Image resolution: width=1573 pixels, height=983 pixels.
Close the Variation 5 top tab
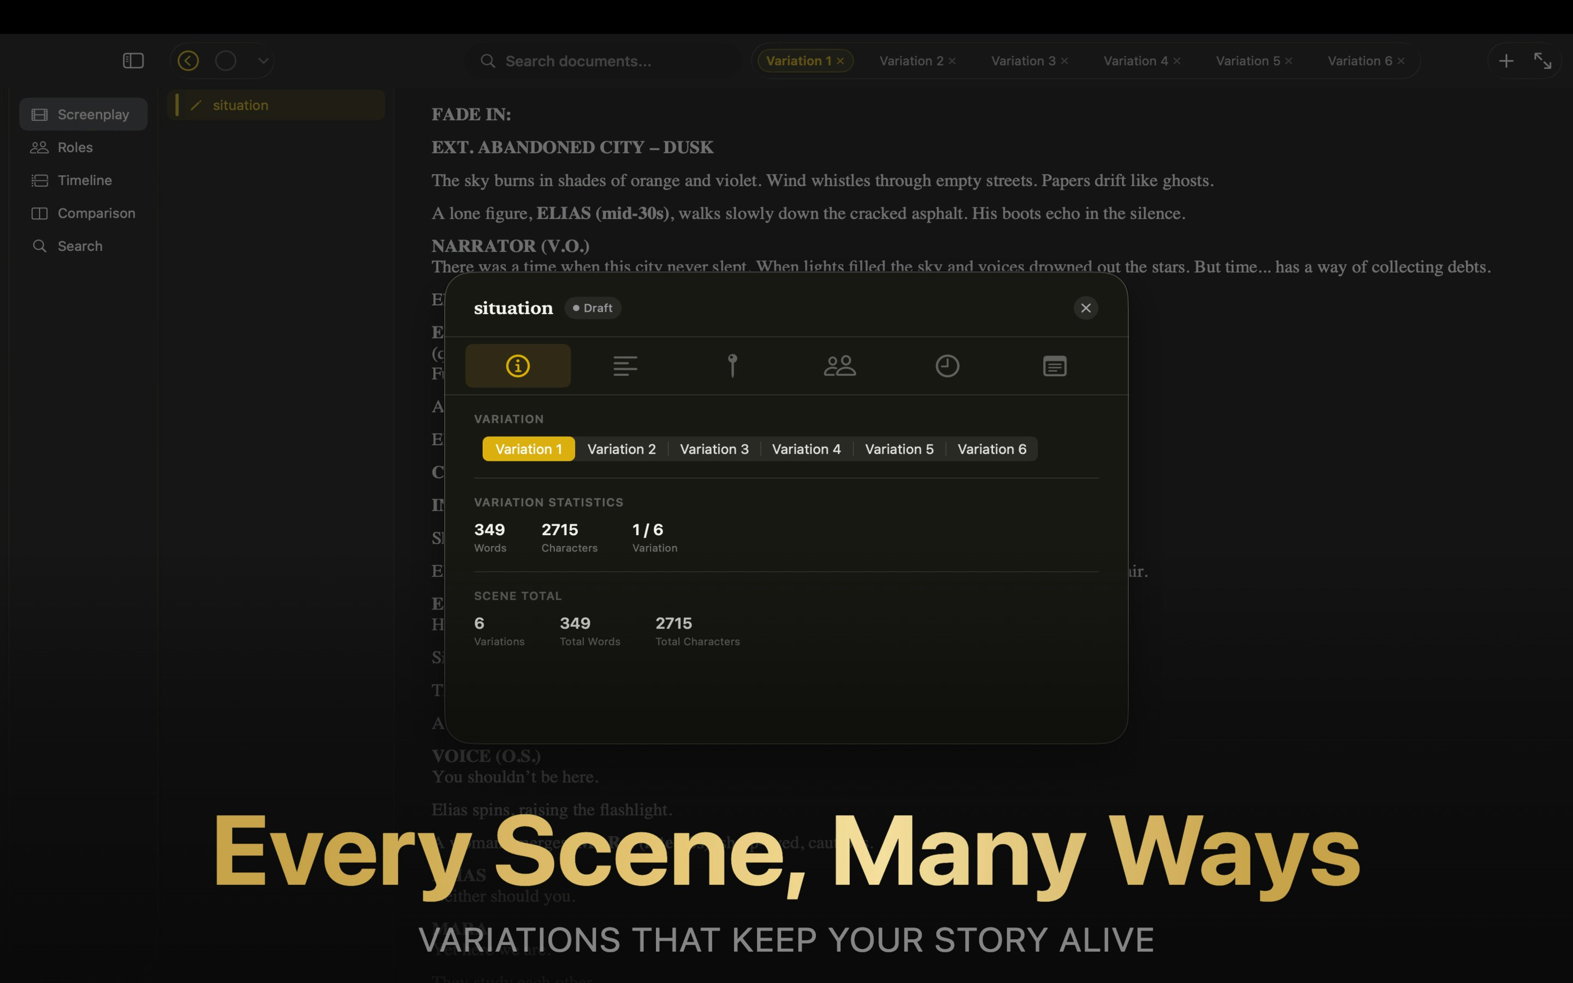pos(1289,61)
